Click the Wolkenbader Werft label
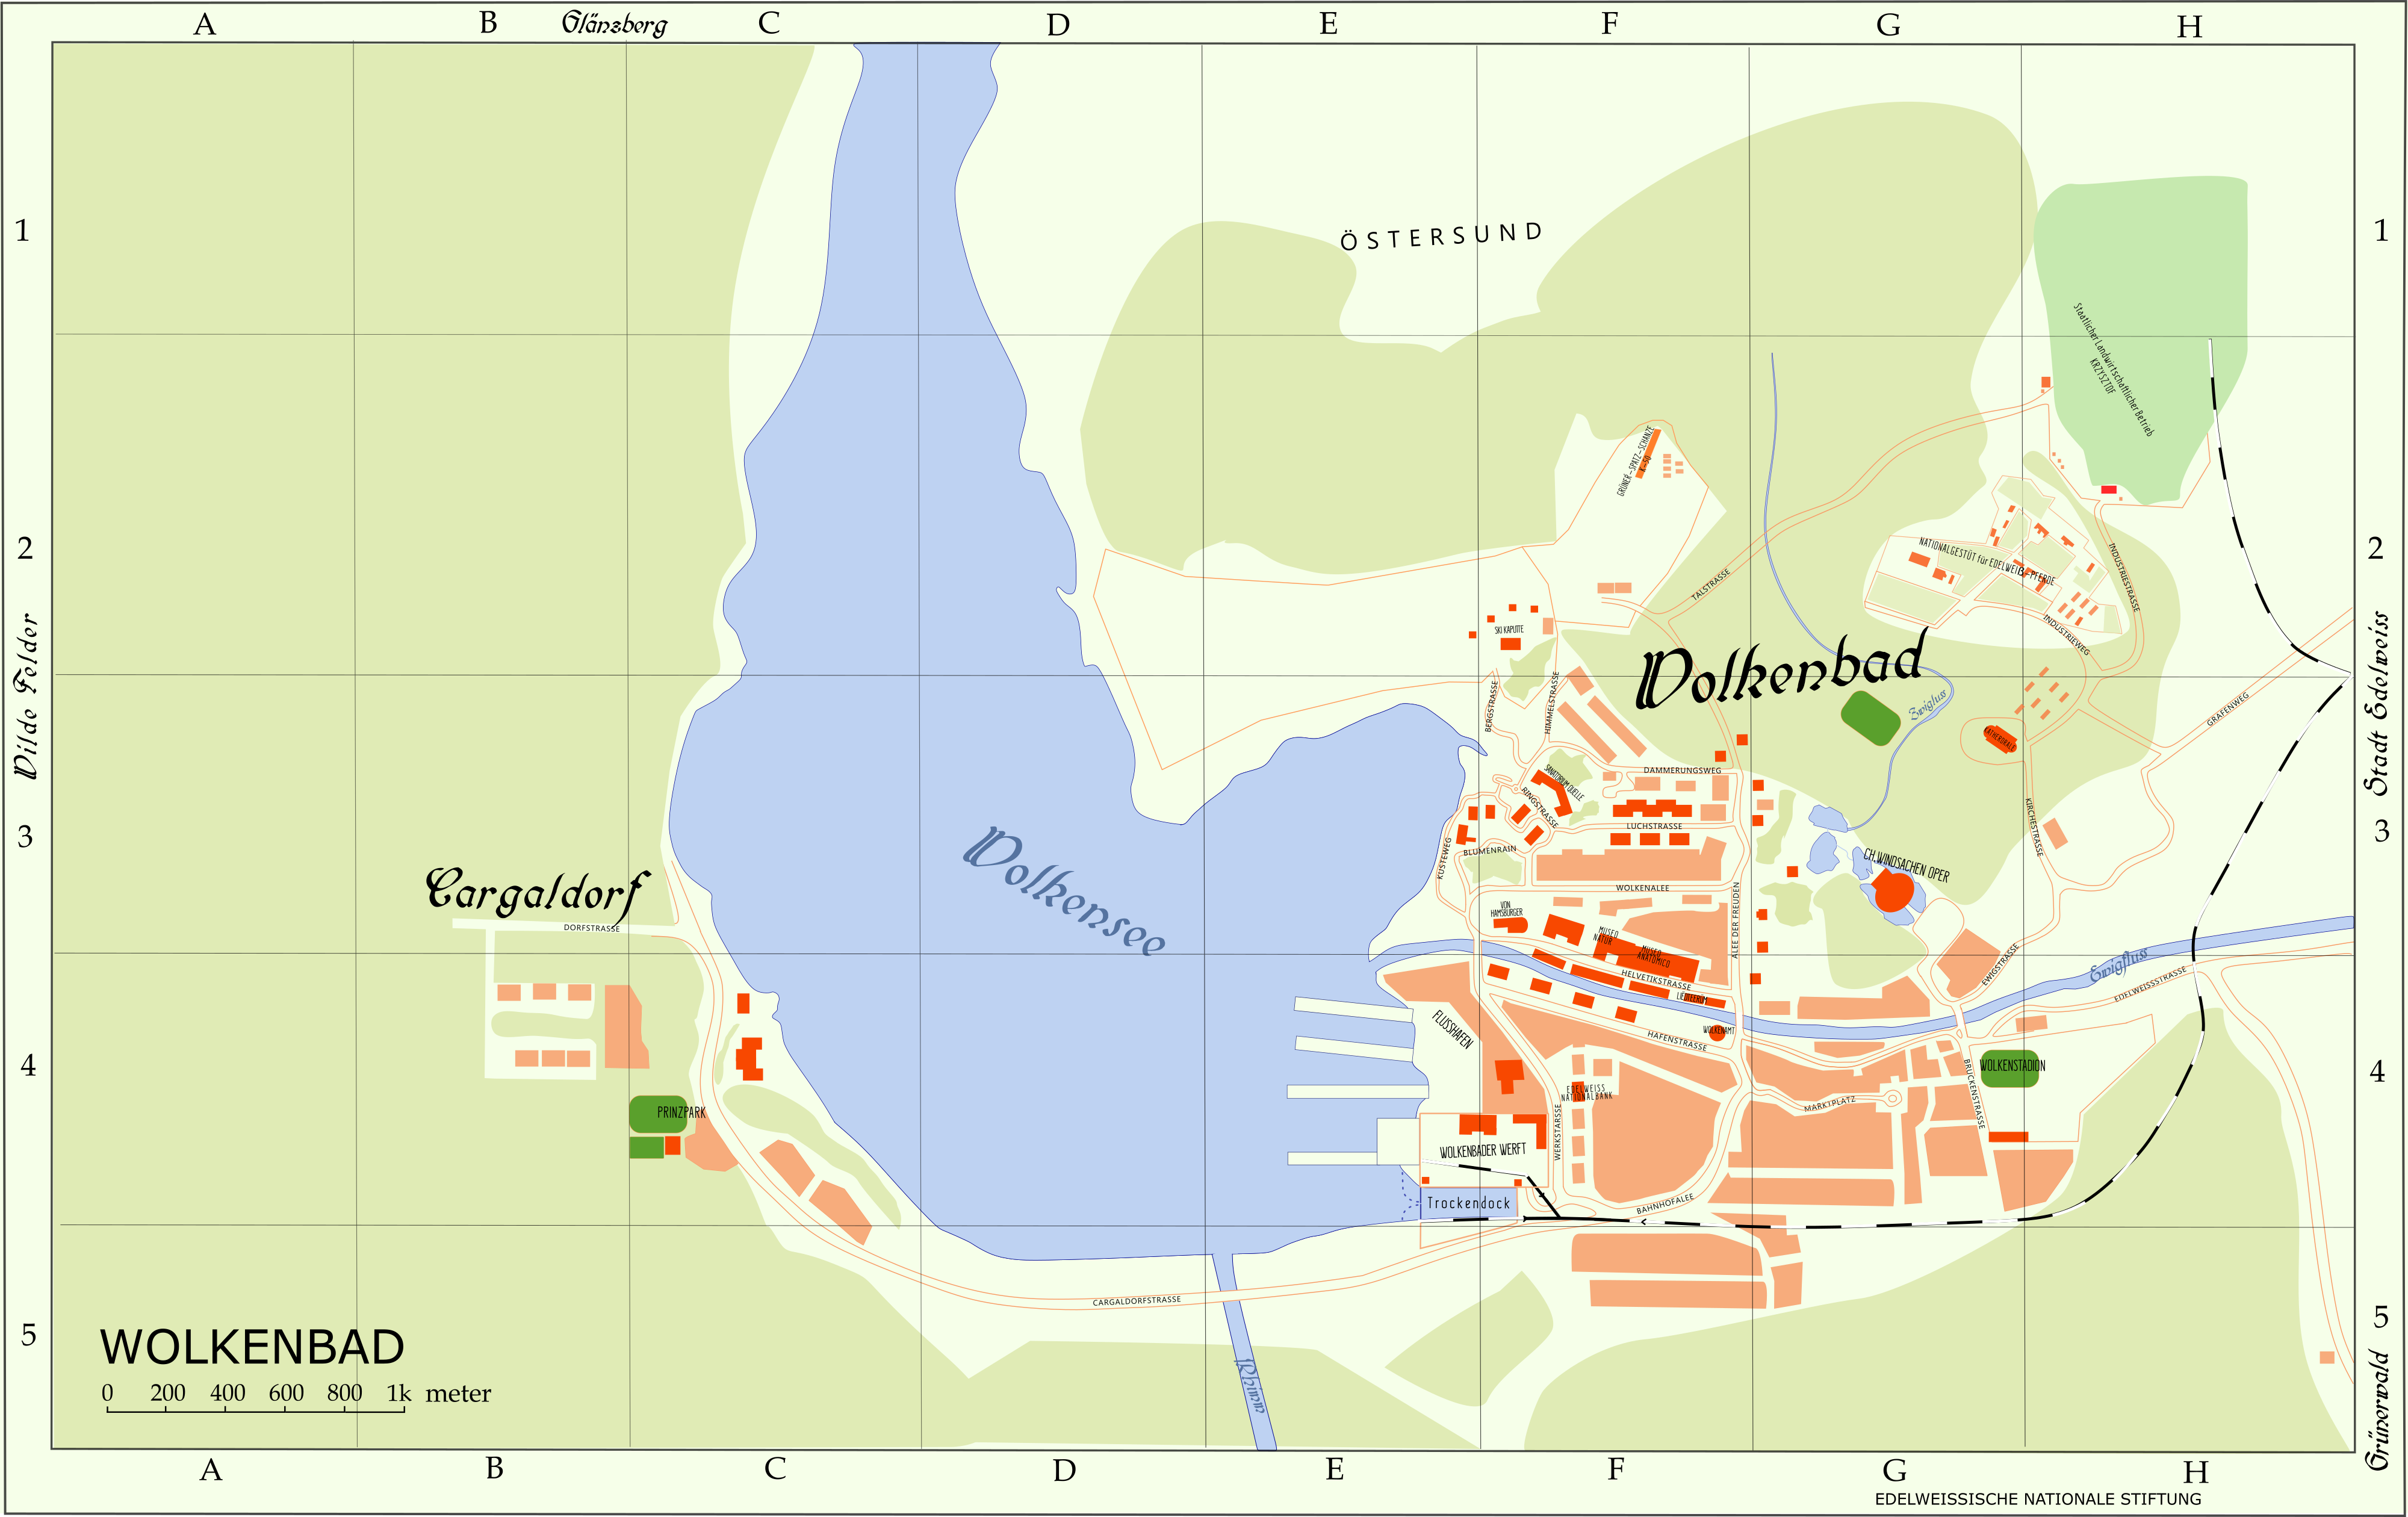Screen dimensions: 2408x1517 pos(1482,1151)
